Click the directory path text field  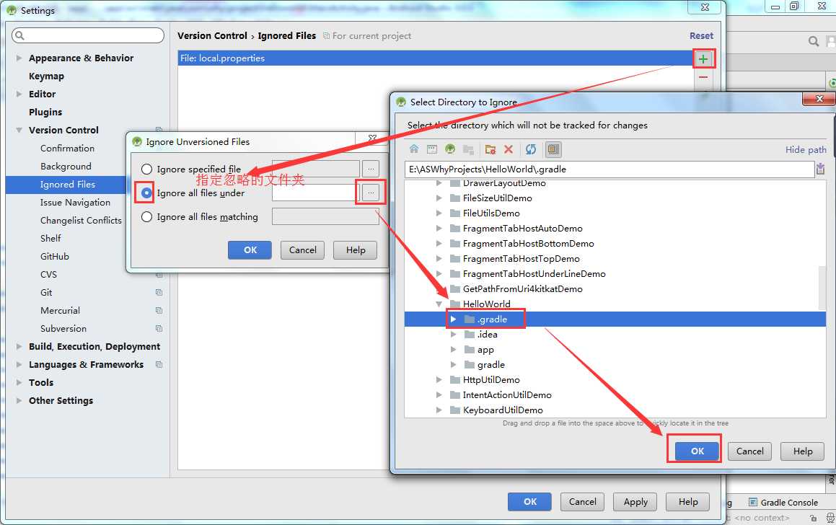click(x=609, y=169)
